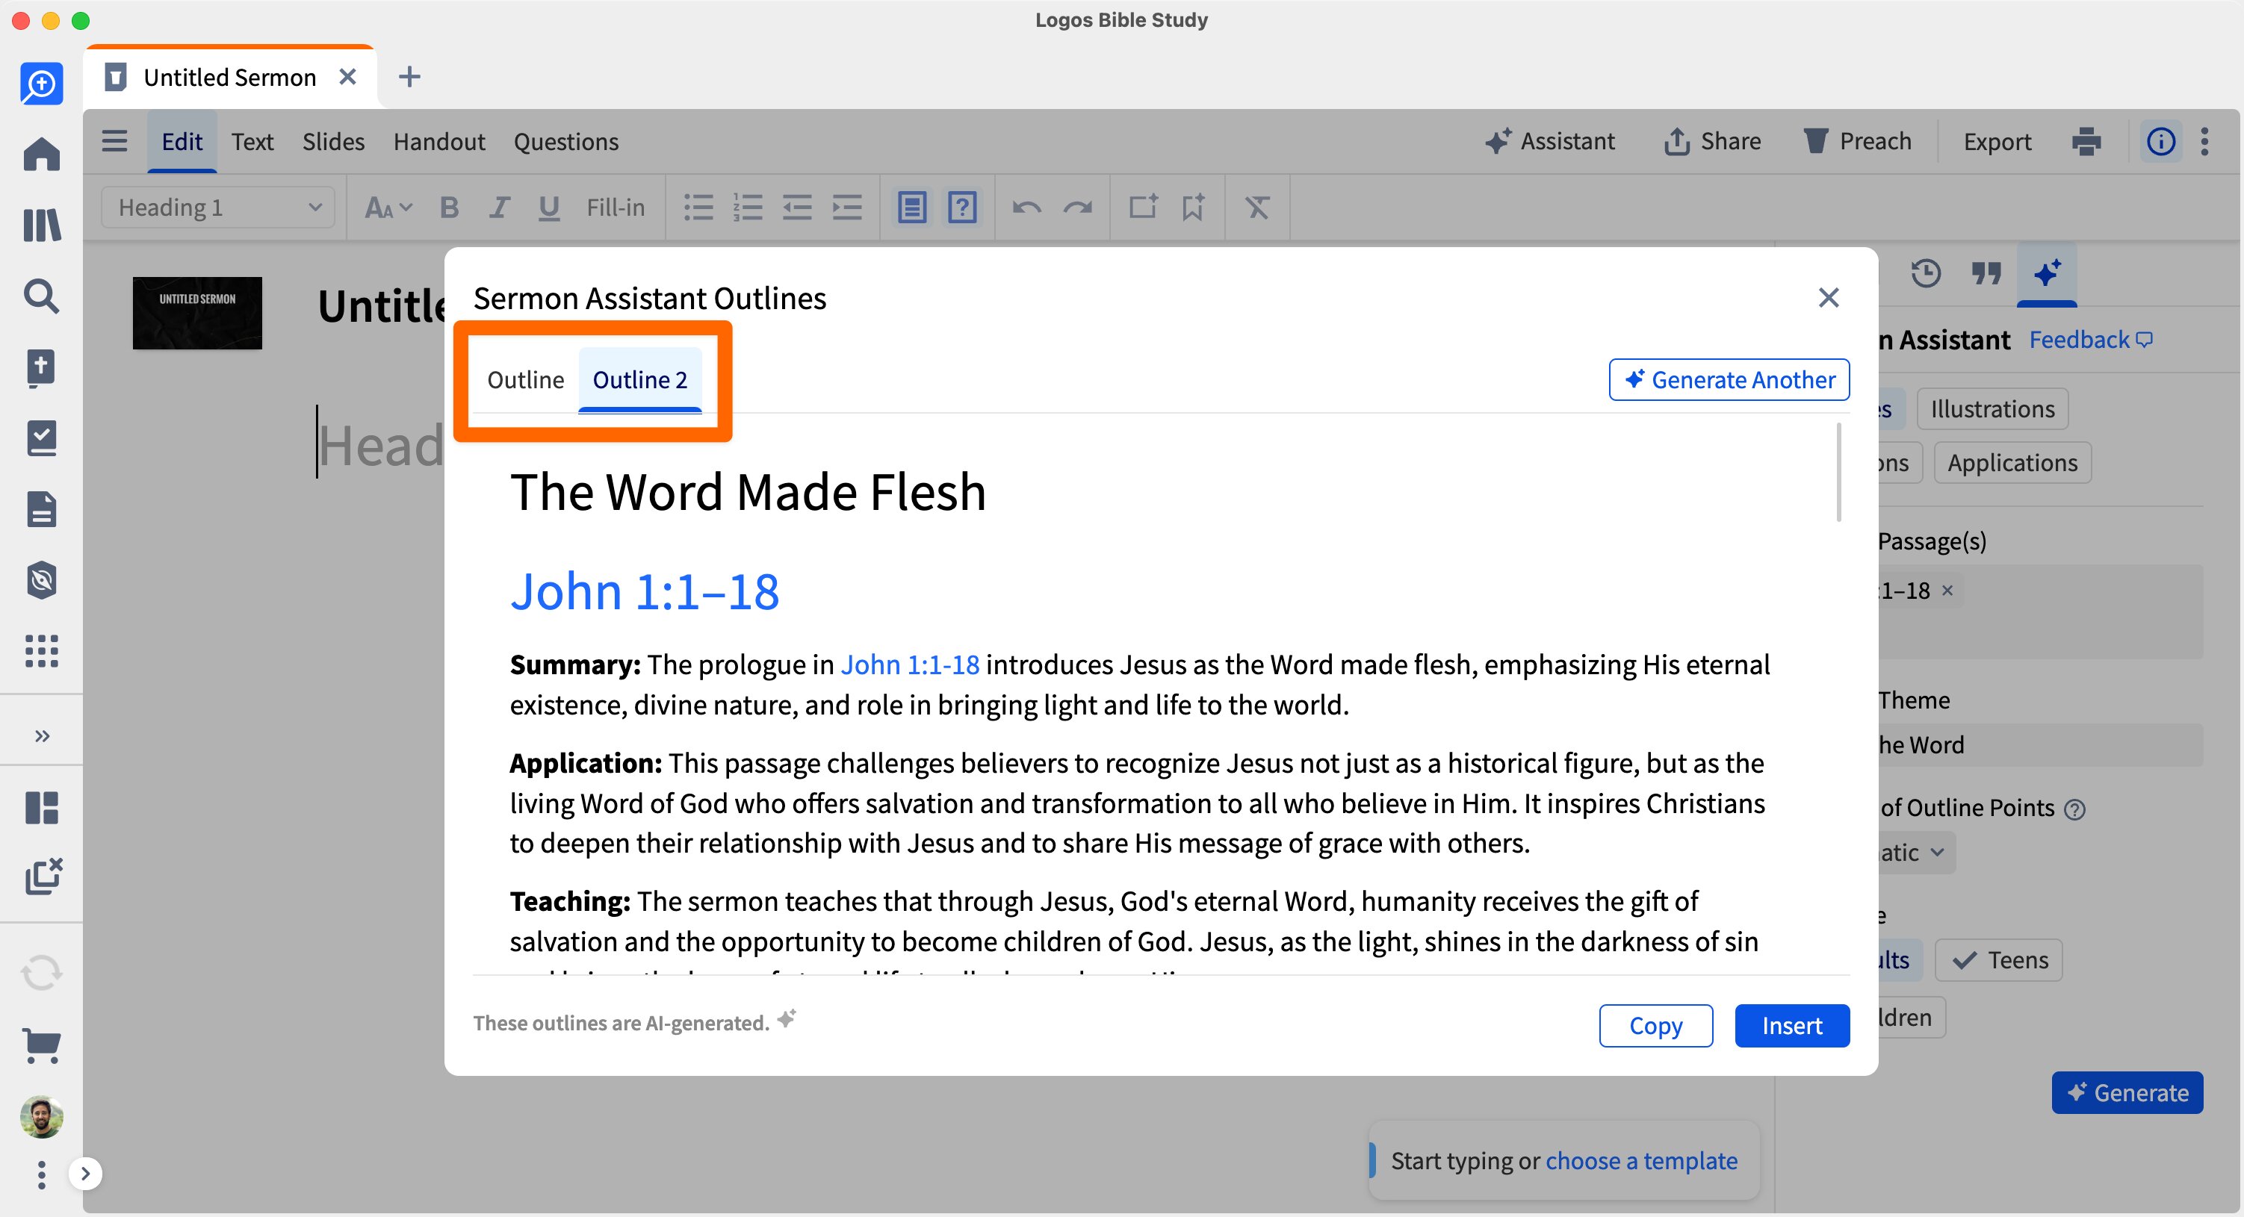Open a new tab with plus icon
Screen dimensions: 2244x1217
click(409, 77)
